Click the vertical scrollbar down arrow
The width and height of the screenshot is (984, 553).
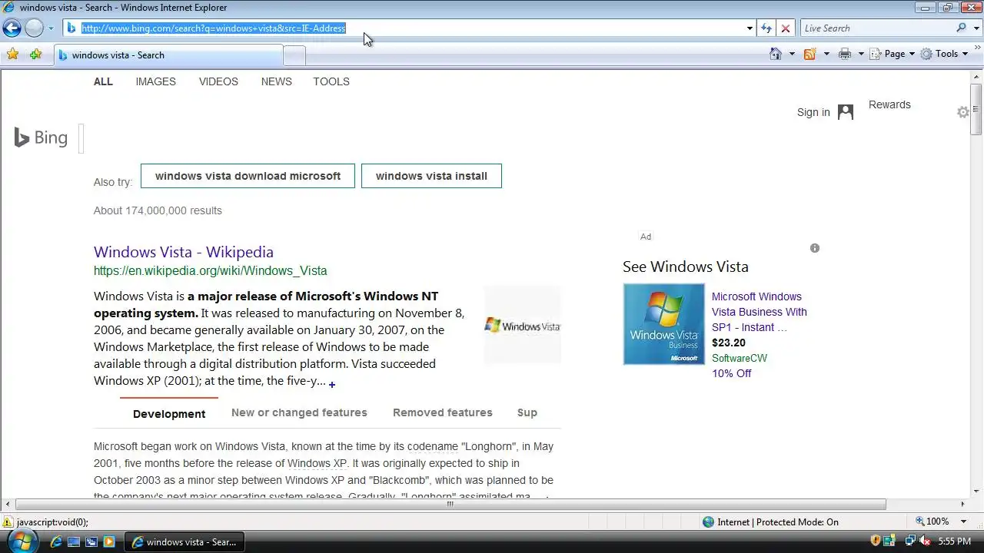(977, 491)
